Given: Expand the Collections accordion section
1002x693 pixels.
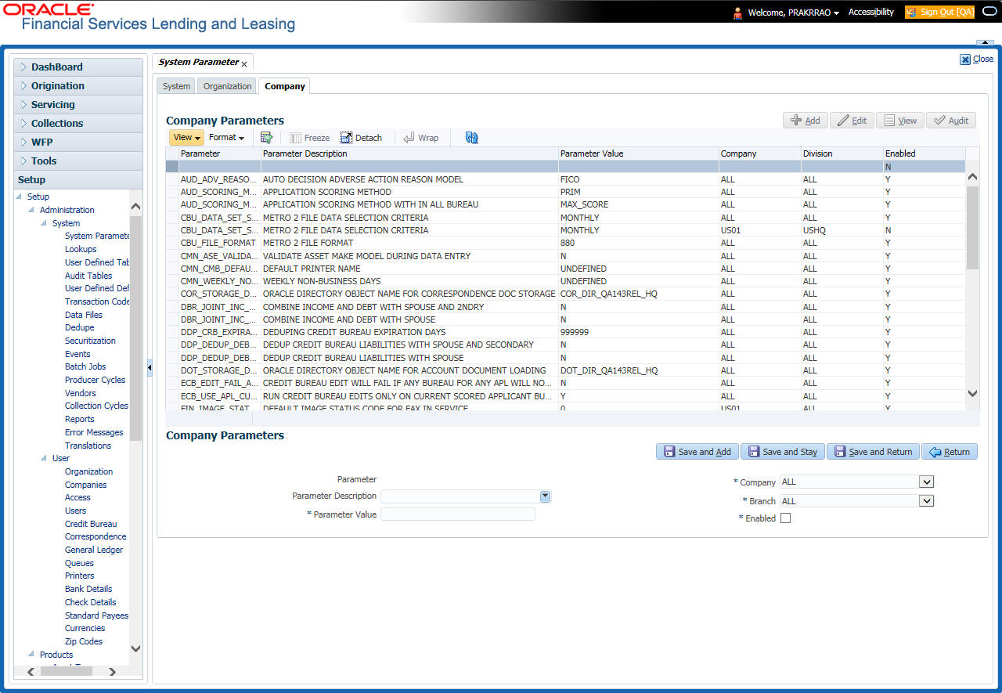Looking at the screenshot, I should coord(78,124).
